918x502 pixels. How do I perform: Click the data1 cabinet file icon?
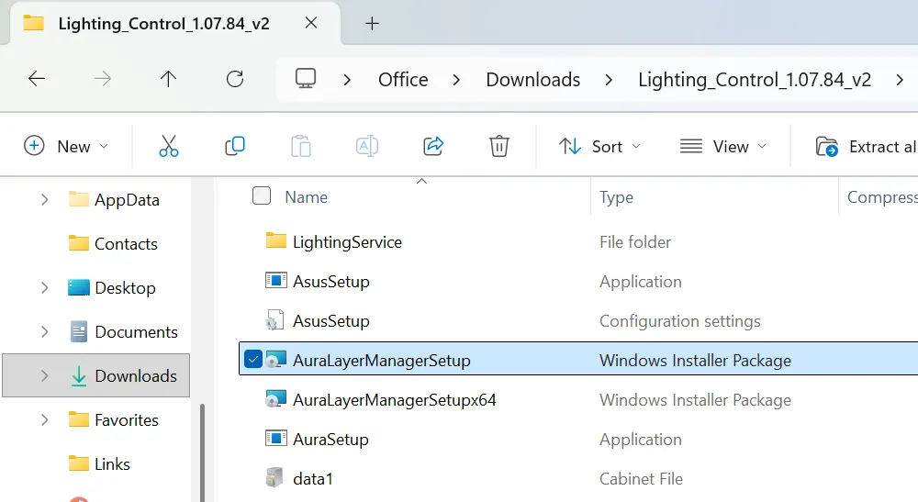point(274,477)
